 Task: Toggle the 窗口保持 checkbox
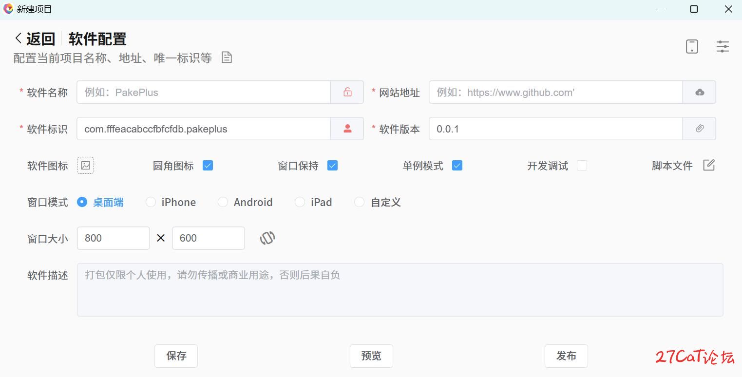coord(332,166)
